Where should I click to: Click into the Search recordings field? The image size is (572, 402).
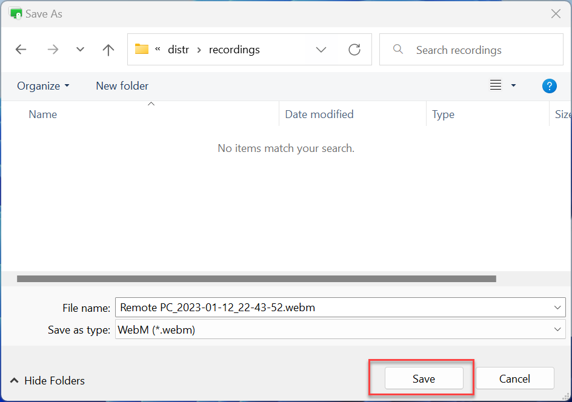pyautogui.click(x=479, y=50)
